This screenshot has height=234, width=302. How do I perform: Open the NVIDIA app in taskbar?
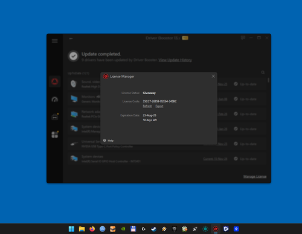pos(123,229)
